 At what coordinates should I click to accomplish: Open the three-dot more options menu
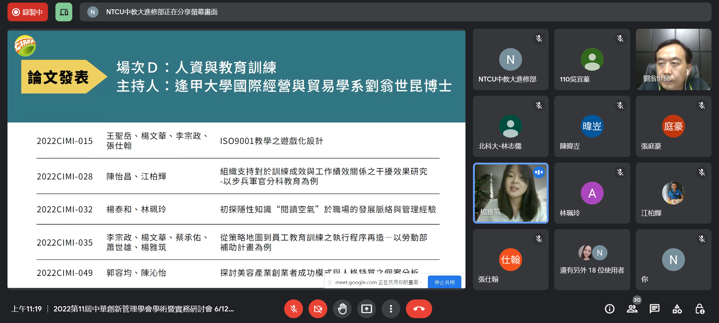tap(391, 309)
